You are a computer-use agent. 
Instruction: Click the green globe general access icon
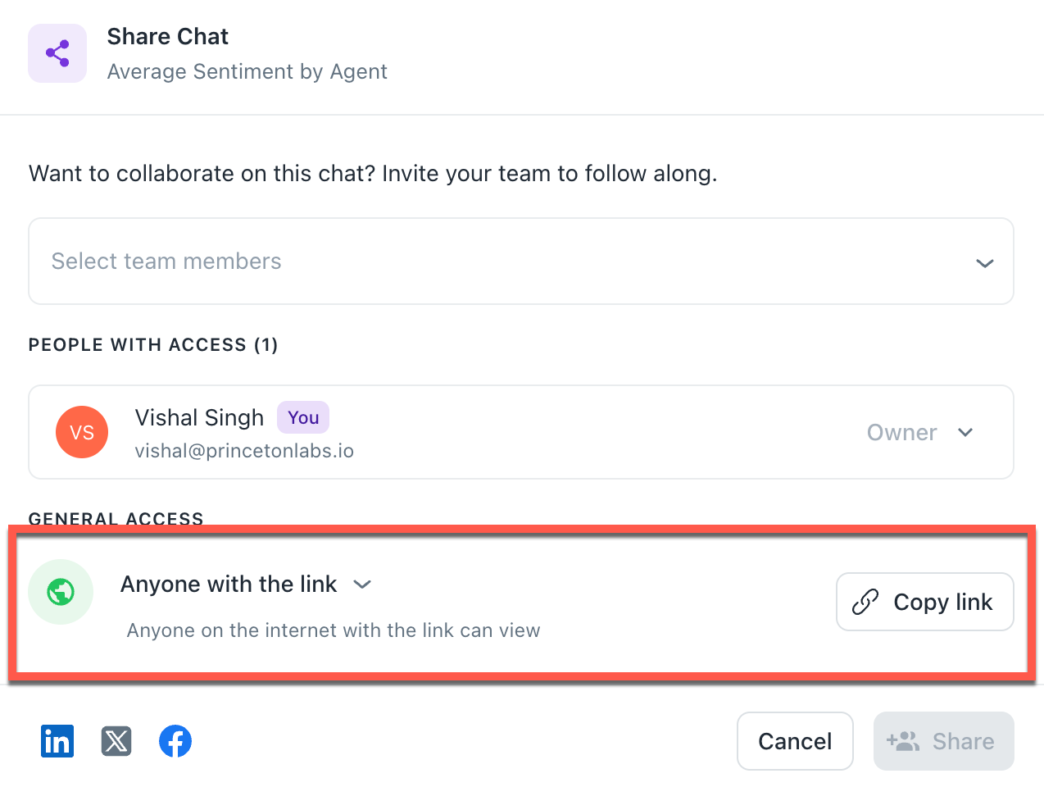61,592
